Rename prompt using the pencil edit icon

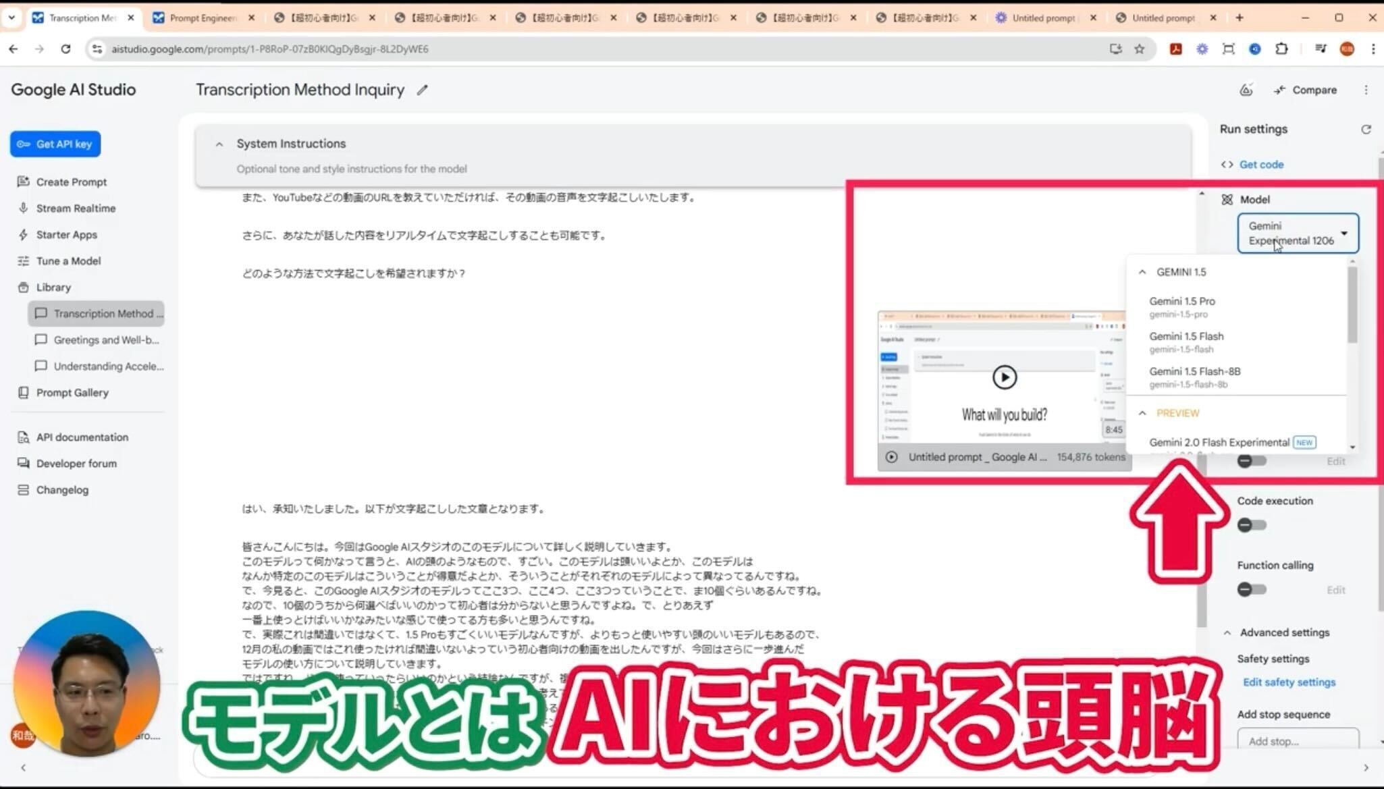[423, 89]
